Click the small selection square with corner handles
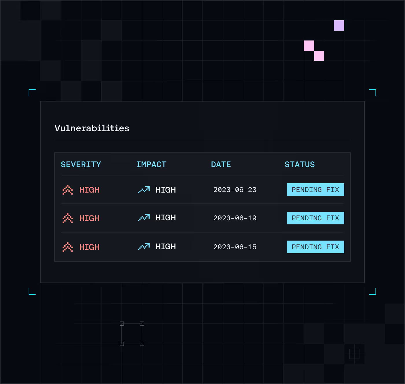This screenshot has width=405, height=384. (x=132, y=333)
